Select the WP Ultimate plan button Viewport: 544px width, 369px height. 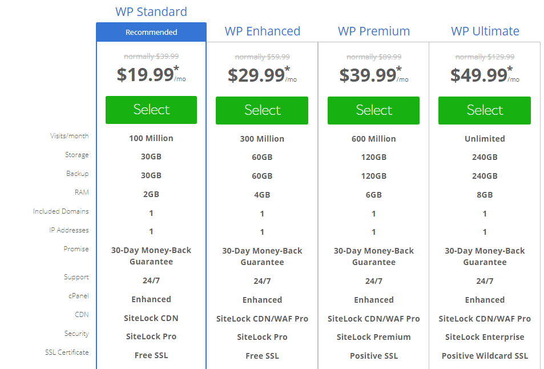485,110
